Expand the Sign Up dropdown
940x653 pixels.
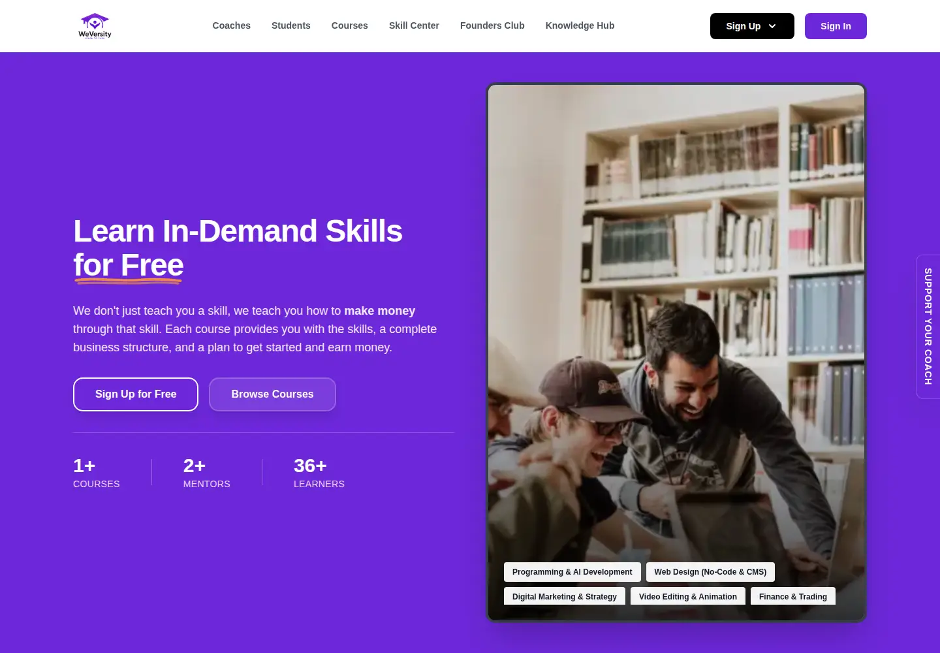pos(752,26)
